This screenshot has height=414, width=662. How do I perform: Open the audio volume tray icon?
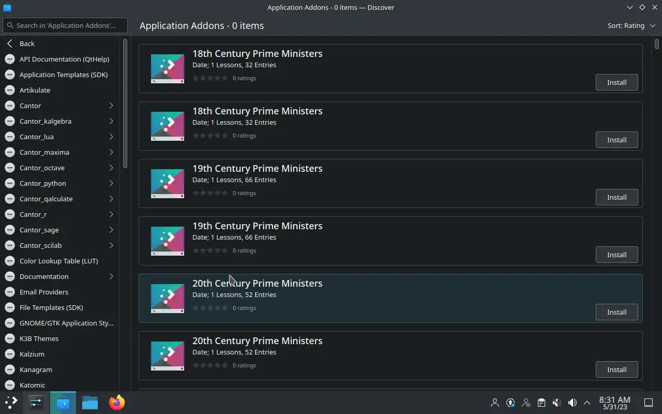tap(573, 403)
